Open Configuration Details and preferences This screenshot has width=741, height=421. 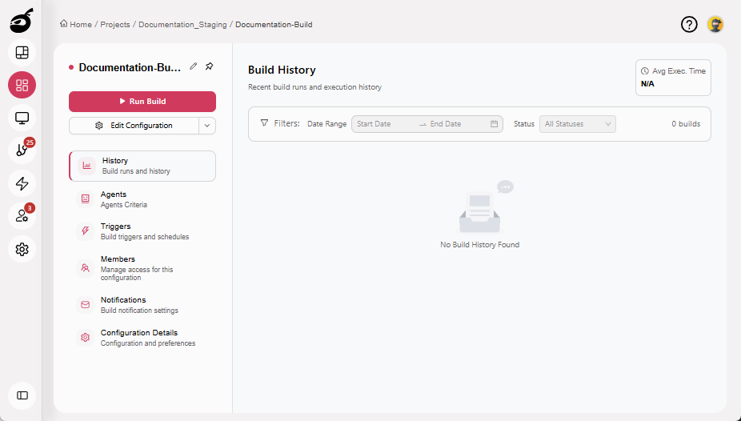point(142,338)
